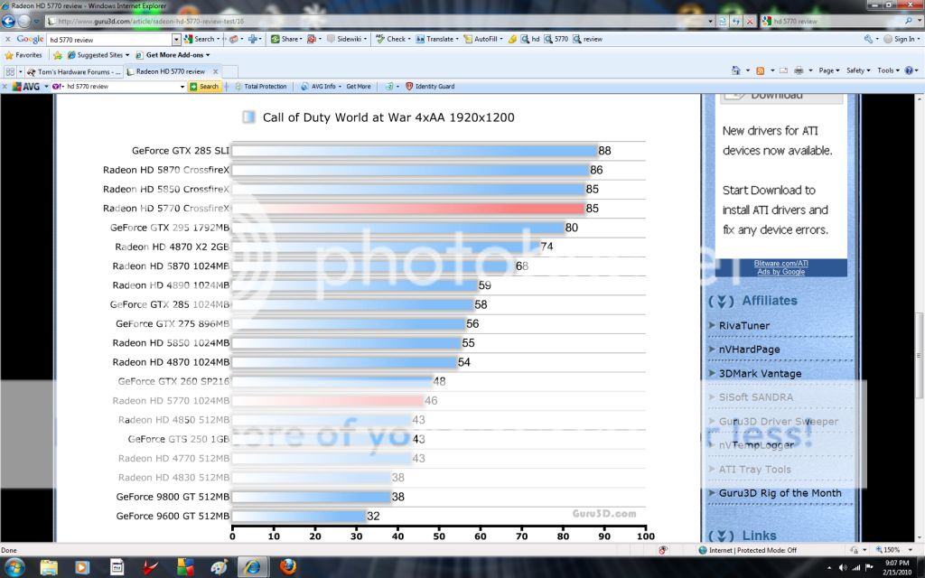Open Windows Media Player on taskbar
925x578 pixels.
82,567
